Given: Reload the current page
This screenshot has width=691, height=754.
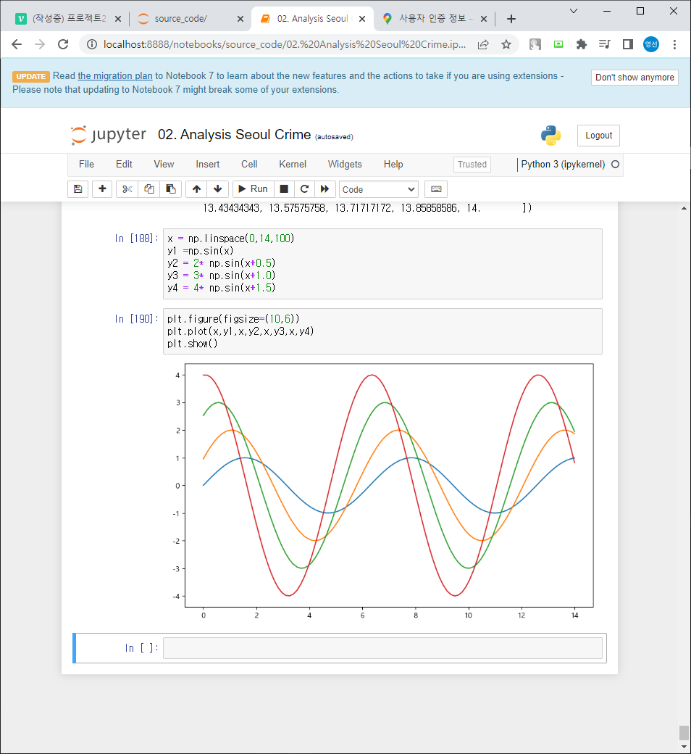Looking at the screenshot, I should click(x=63, y=45).
